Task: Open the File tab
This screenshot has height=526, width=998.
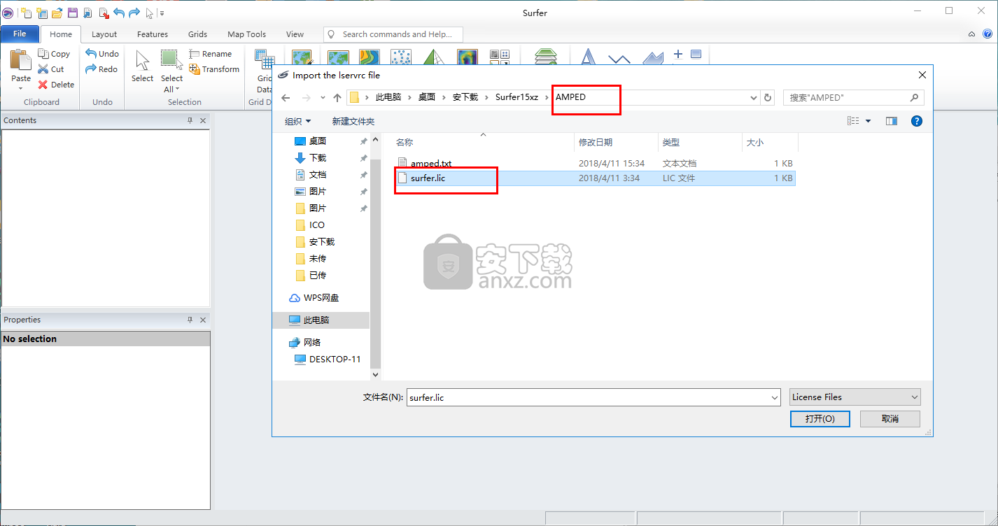Action: 20,34
